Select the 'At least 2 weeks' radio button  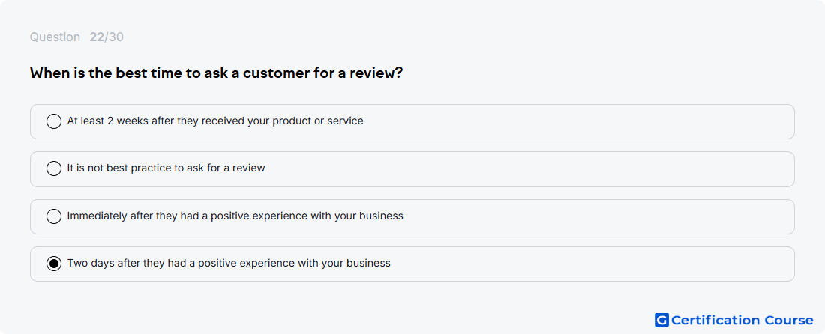[x=54, y=121]
